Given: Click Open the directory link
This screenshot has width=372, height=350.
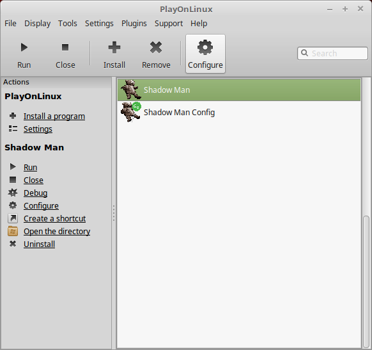Looking at the screenshot, I should tap(57, 232).
